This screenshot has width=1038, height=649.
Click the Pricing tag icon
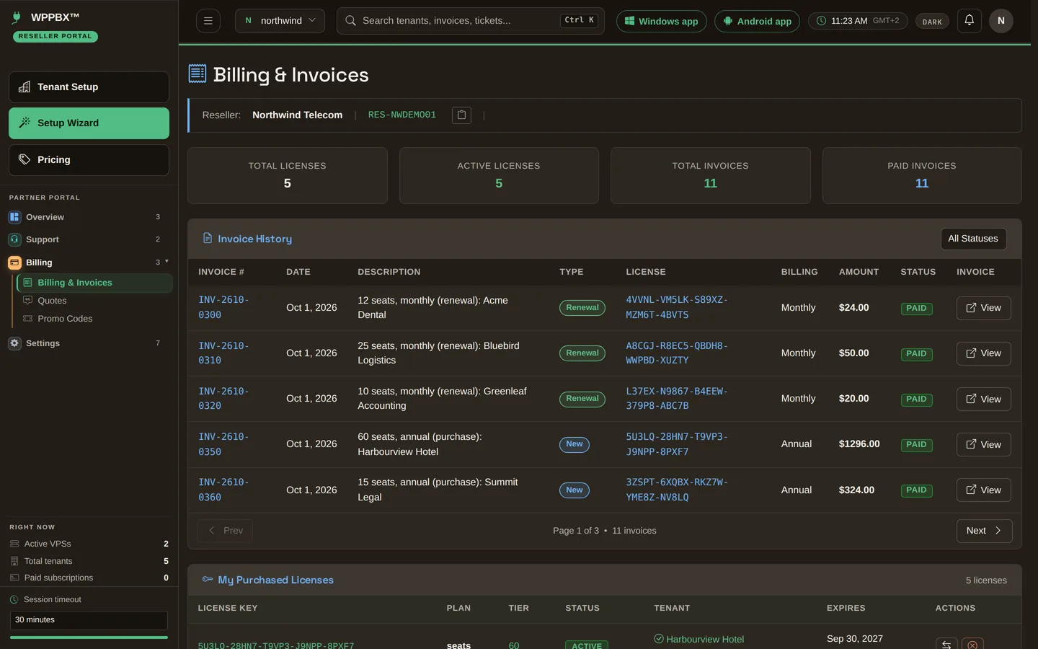24,159
